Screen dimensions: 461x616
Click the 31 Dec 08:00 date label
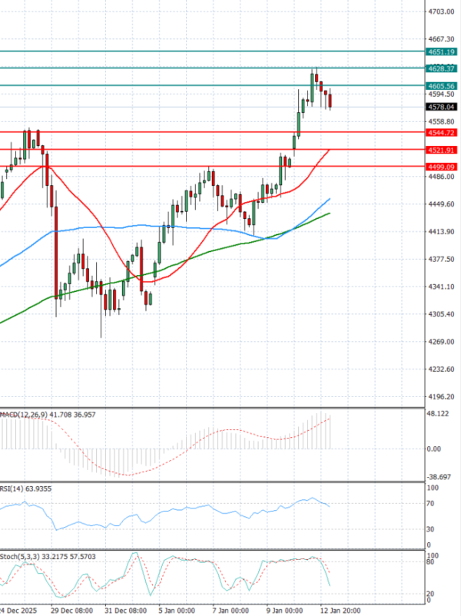126,609
